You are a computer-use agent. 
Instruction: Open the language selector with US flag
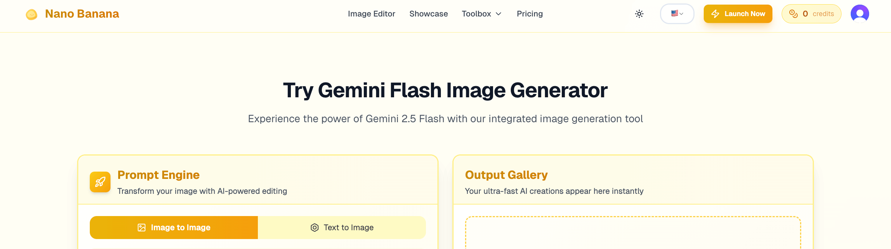point(676,13)
